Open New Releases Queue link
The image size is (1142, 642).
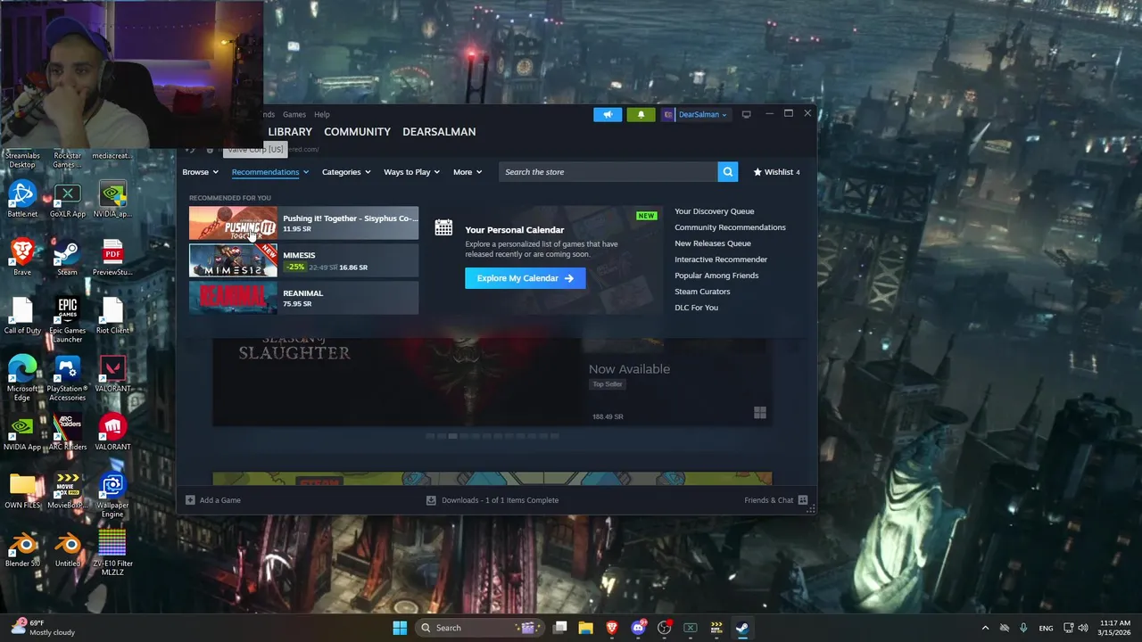point(713,243)
